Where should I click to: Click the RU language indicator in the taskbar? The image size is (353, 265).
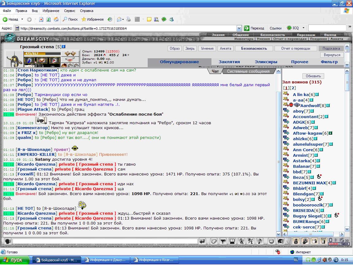click(296, 260)
